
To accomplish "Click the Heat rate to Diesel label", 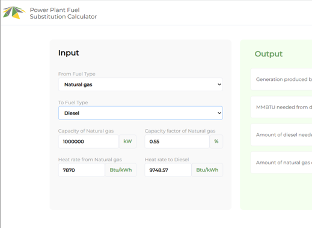I will coord(167,160).
